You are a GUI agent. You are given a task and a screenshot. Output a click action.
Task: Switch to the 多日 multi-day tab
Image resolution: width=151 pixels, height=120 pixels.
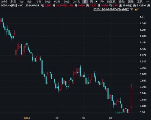pyautogui.click(x=13, y=2)
